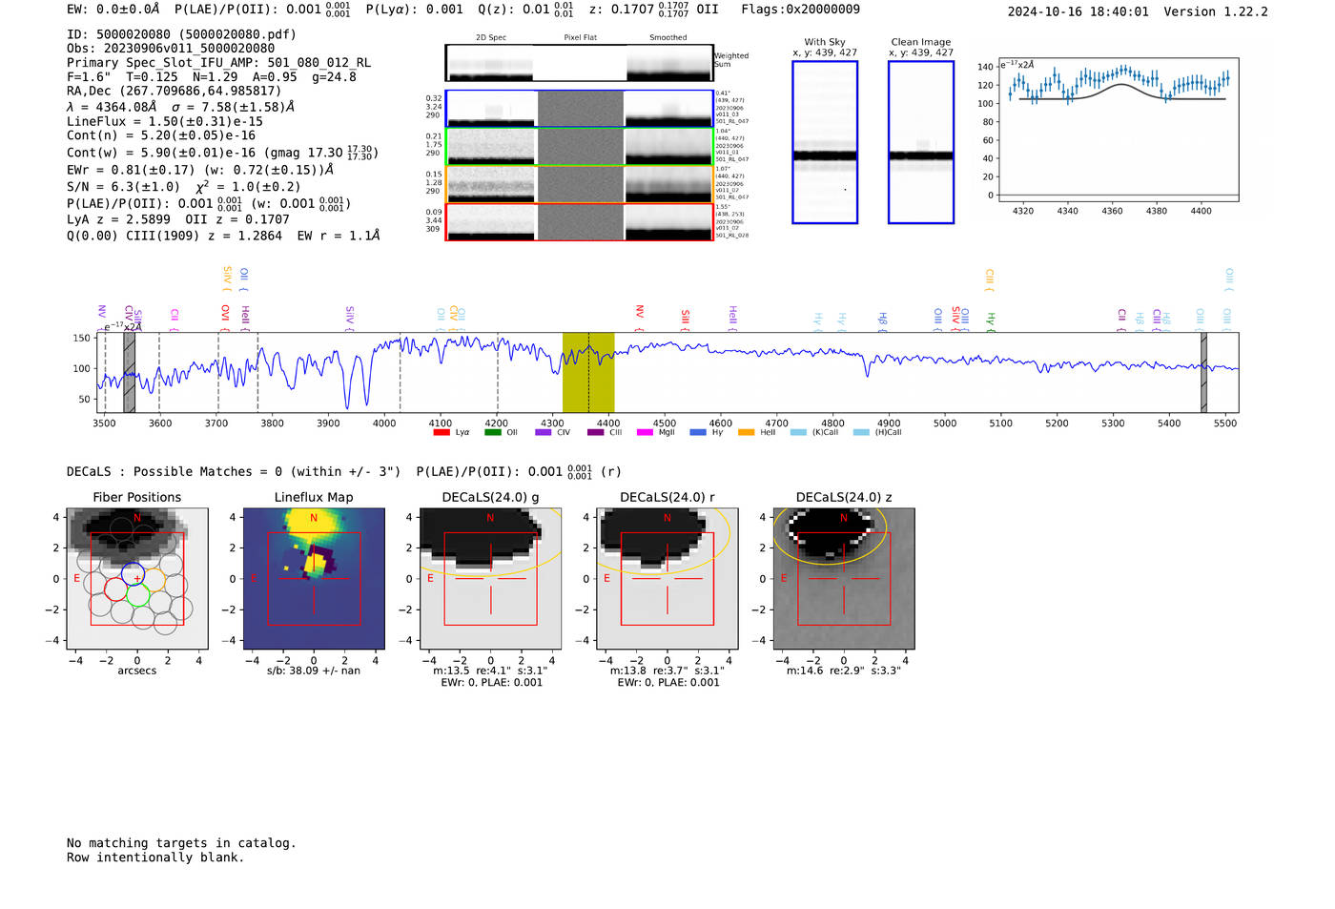1335x909 pixels.
Task: Click the magenta MgII legend swatch
Action: tap(645, 433)
